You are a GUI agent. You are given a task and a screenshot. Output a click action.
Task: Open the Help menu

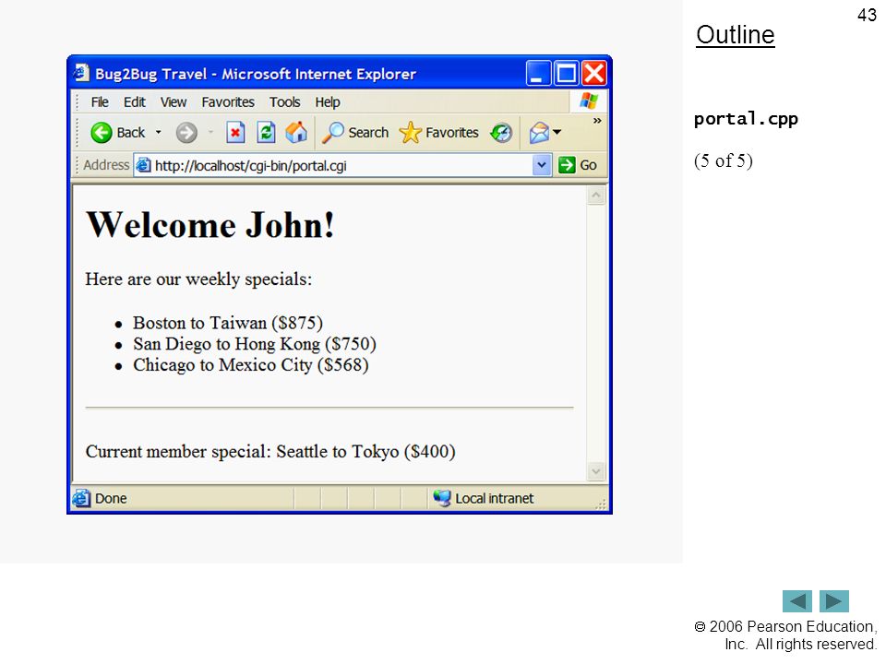[x=327, y=102]
